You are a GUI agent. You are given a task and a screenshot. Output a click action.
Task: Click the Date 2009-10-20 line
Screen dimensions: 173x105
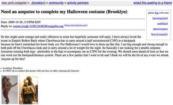pos(21,22)
